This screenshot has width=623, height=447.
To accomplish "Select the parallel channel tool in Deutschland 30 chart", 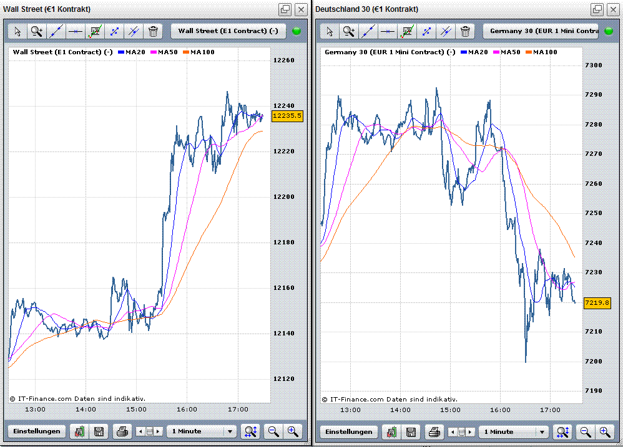I will point(446,31).
